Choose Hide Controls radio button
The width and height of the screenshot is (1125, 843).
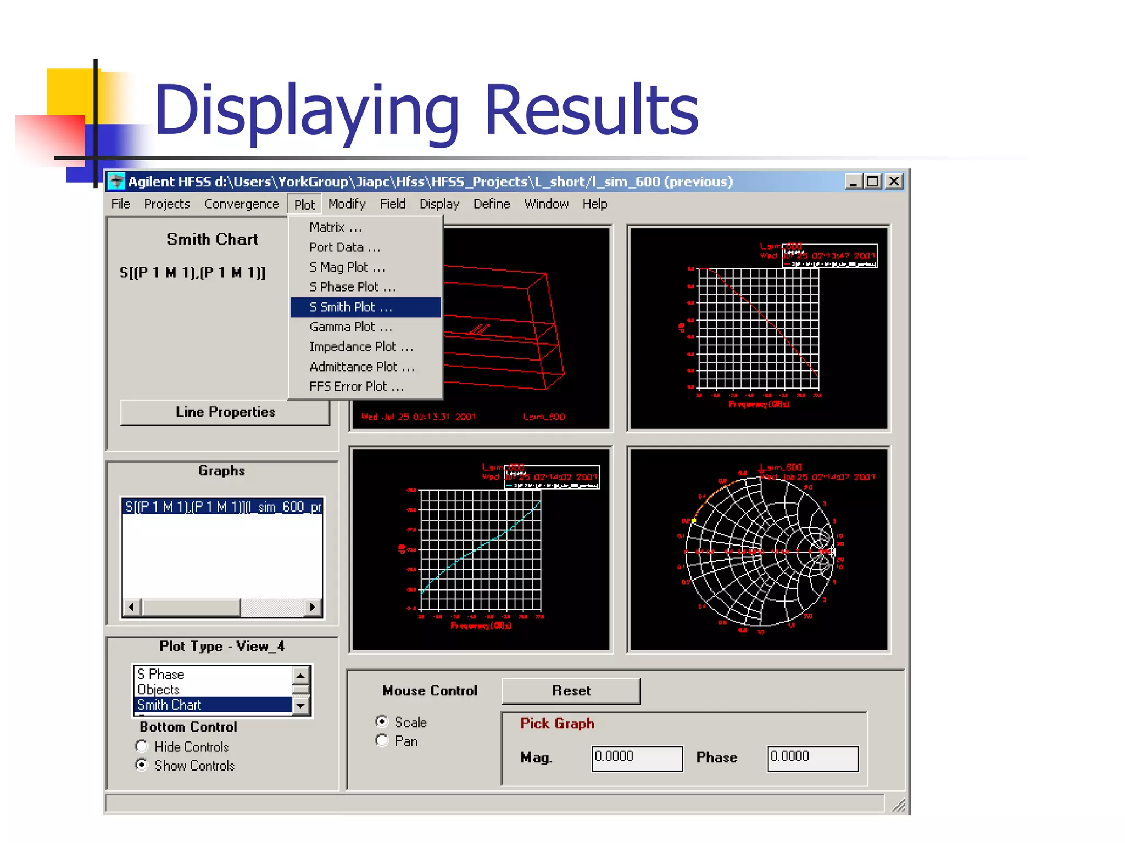coord(142,746)
